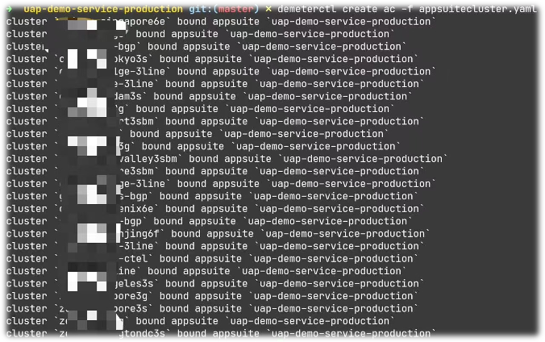Click the green prompt arrow symbol

pyautogui.click(x=10, y=9)
